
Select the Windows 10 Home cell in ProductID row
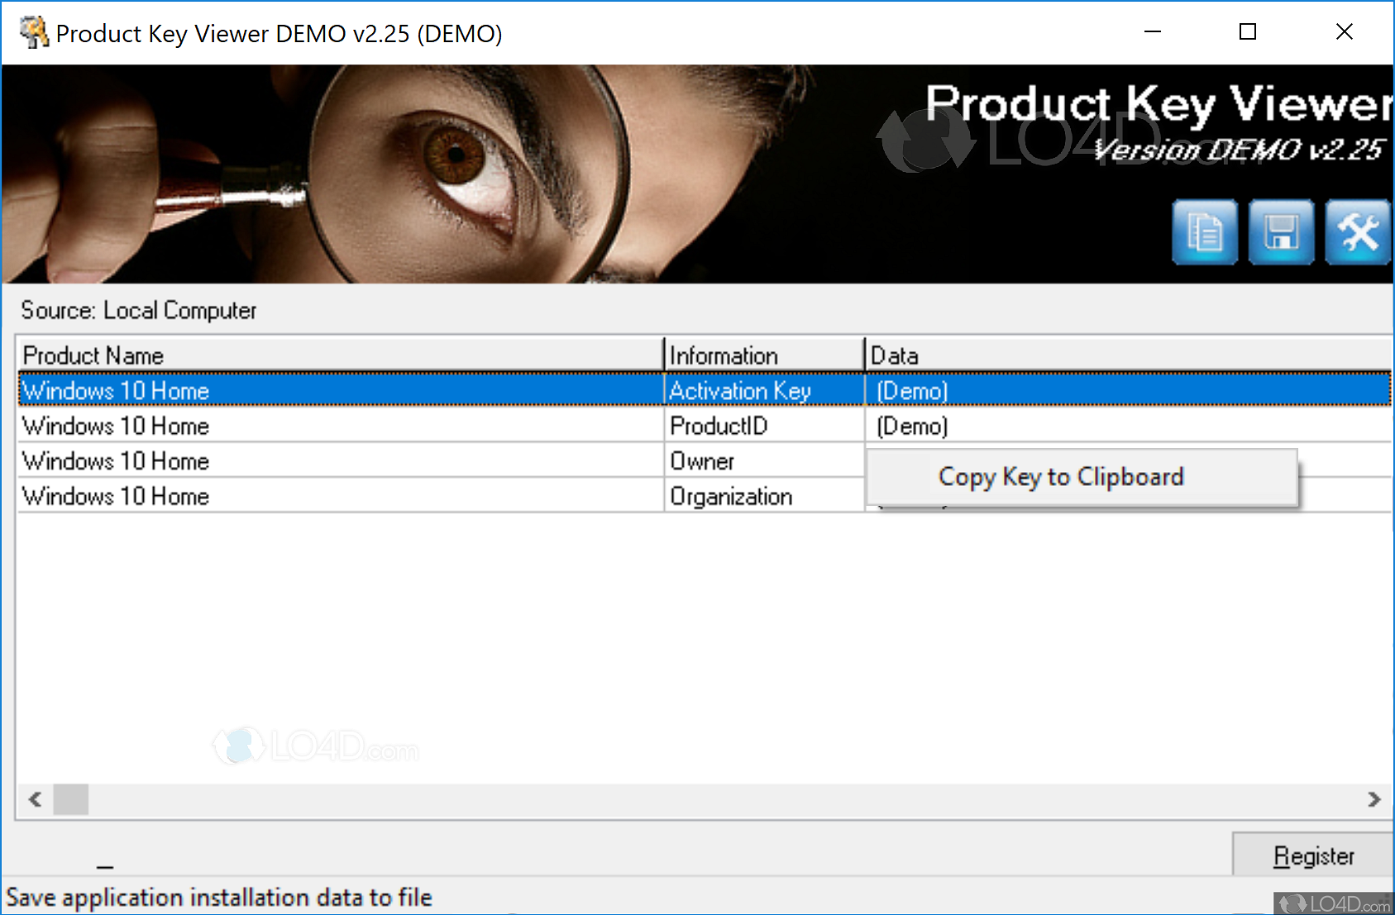(341, 426)
